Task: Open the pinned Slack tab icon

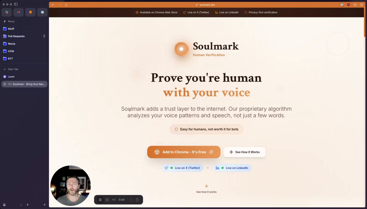Action: [x=7, y=12]
